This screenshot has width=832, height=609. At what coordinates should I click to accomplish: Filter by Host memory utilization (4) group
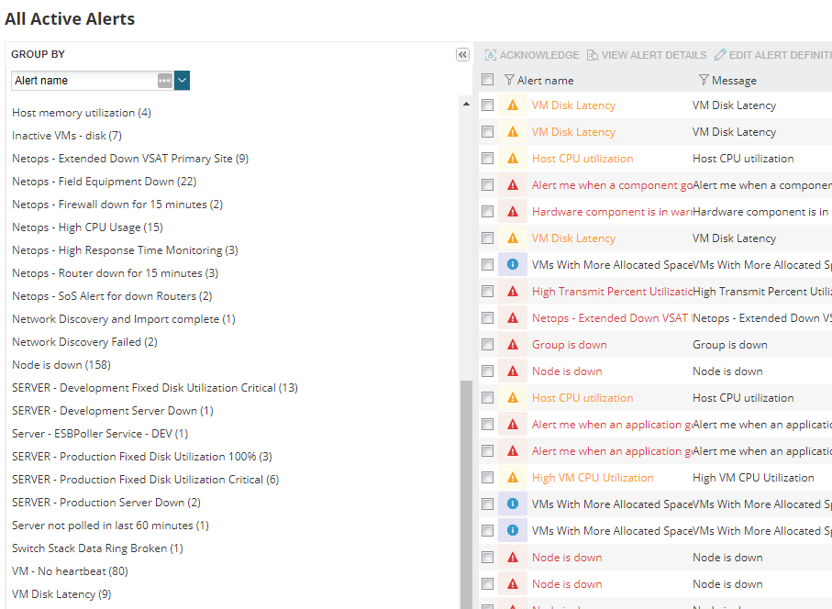pos(82,113)
